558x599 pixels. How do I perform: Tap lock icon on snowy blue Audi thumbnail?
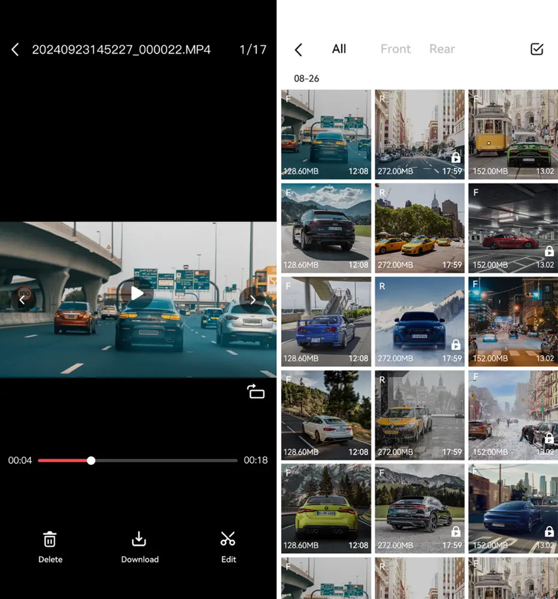(456, 344)
